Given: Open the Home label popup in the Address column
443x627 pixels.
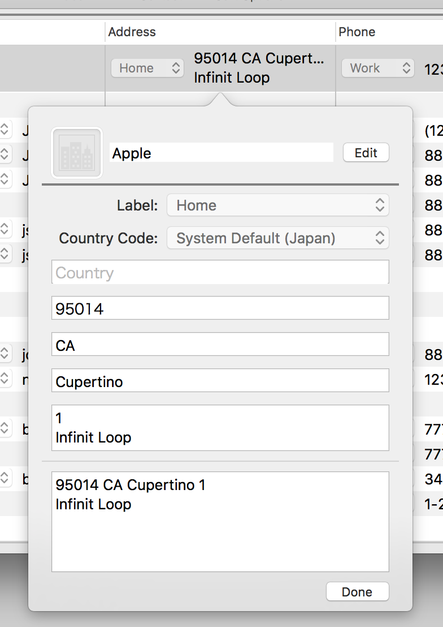Looking at the screenshot, I should [x=147, y=68].
